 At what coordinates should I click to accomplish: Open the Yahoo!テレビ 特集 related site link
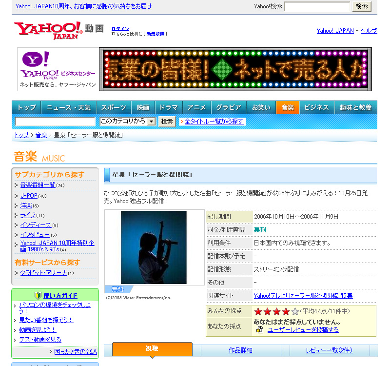(x=303, y=296)
